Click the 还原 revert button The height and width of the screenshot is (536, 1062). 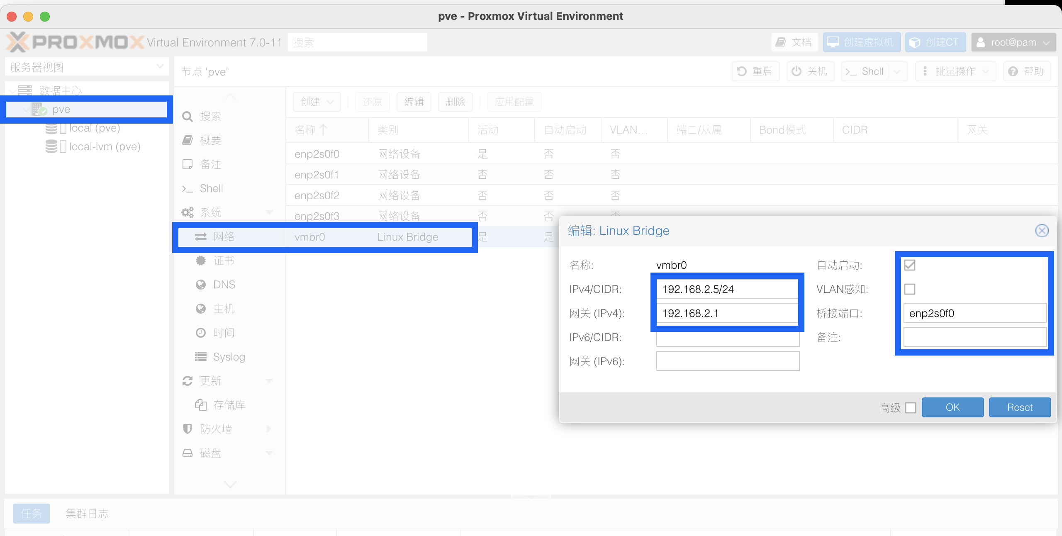[373, 102]
